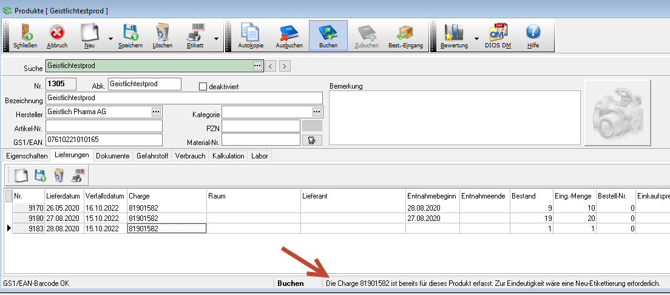Print label with Etikett icon

click(x=195, y=36)
